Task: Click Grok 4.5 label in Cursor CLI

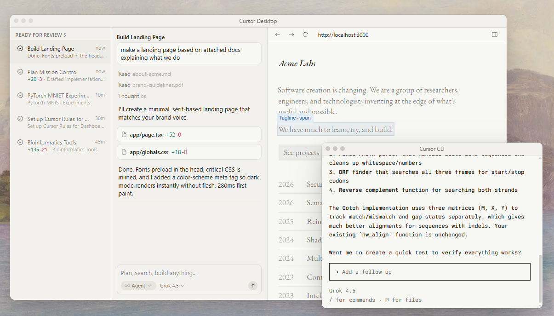Action: click(342, 291)
